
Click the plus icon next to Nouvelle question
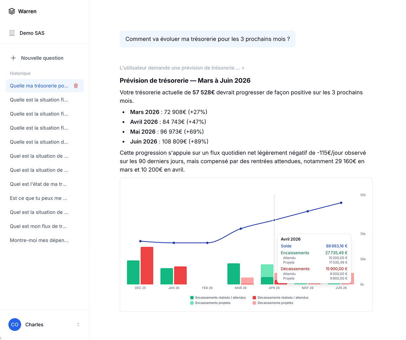(14, 58)
